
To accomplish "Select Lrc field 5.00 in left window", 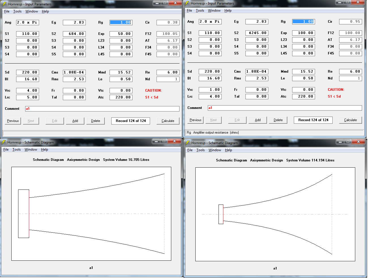I will [x=27, y=97].
